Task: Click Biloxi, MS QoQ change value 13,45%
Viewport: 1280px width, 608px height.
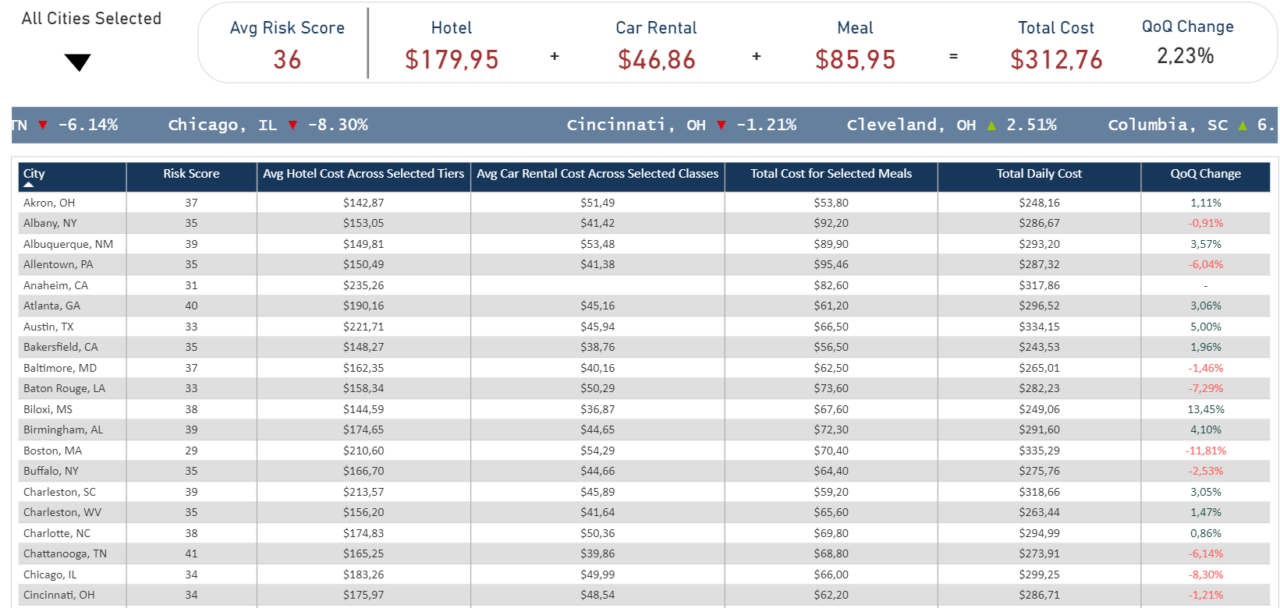Action: (x=1205, y=409)
